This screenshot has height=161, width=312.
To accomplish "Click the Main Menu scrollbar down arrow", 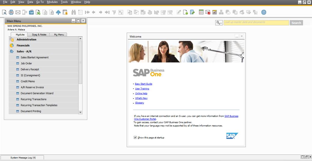I will 80,112.
